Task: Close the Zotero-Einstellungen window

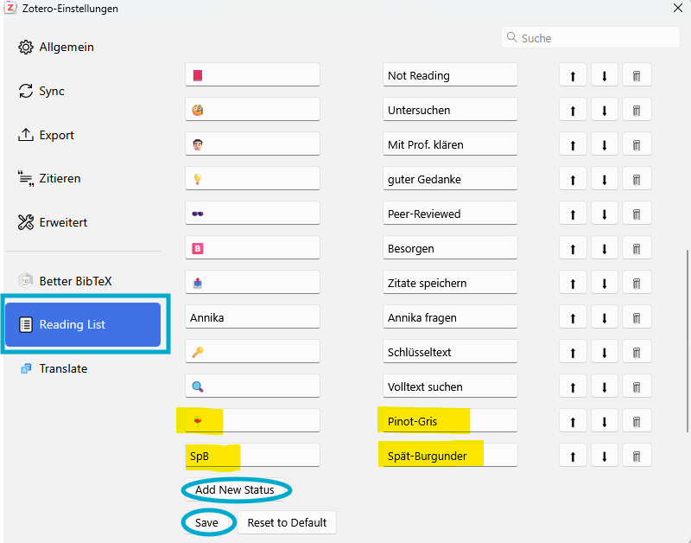Action: pos(678,9)
